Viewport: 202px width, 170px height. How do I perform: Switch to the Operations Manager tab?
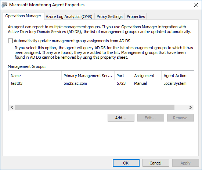coord(23,16)
